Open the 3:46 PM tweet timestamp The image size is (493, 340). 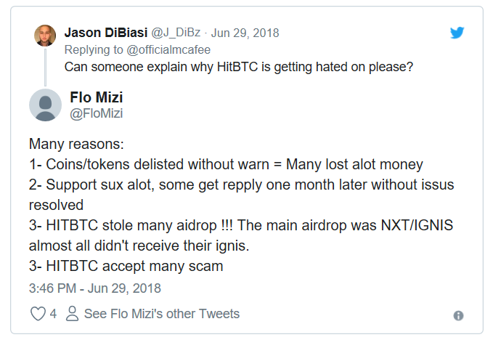(95, 288)
